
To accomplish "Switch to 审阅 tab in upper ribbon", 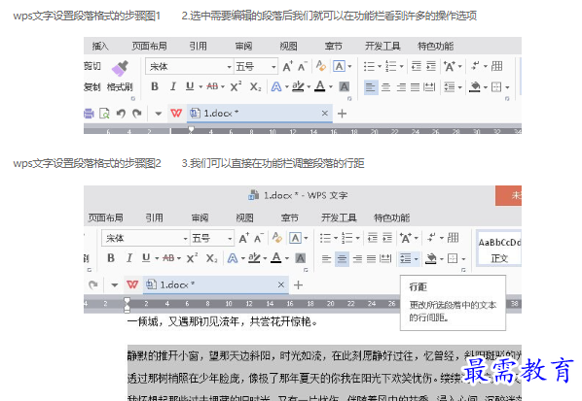I will (243, 46).
